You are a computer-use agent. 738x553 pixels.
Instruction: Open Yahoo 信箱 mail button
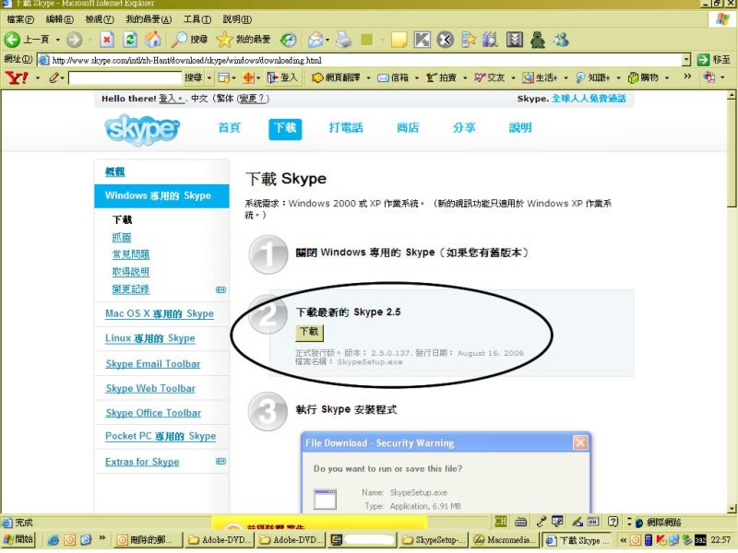click(393, 77)
